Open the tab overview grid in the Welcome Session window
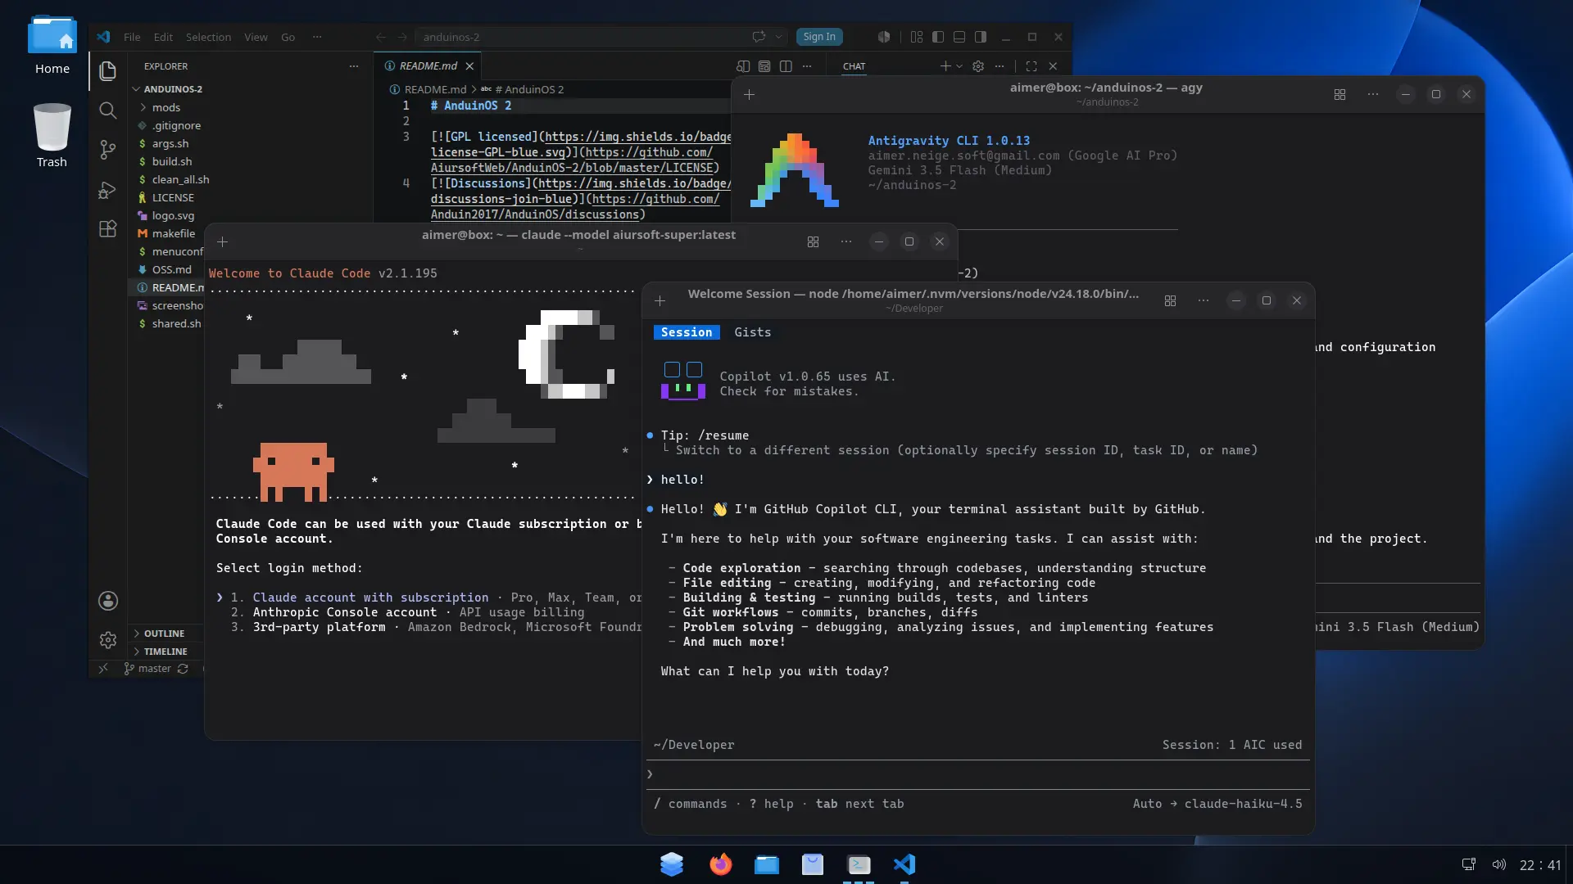The height and width of the screenshot is (884, 1573). [x=1170, y=300]
